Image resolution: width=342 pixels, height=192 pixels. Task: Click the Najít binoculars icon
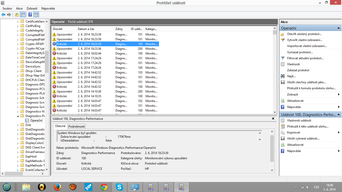[x=283, y=76]
